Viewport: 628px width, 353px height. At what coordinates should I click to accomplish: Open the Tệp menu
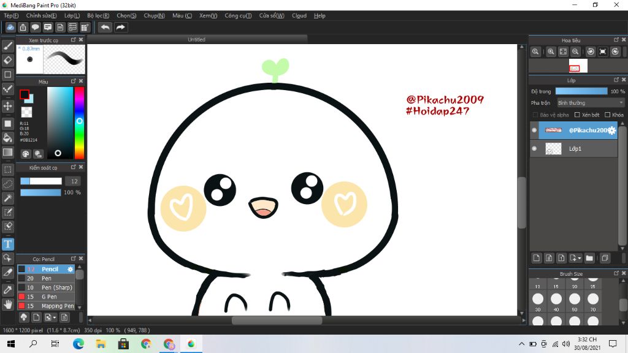[11, 15]
